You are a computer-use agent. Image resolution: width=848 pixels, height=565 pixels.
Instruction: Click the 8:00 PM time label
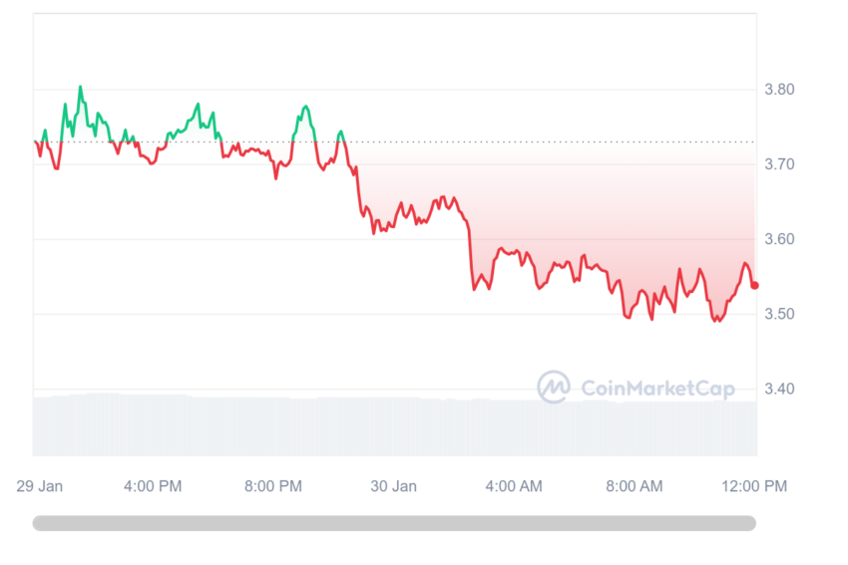[273, 486]
